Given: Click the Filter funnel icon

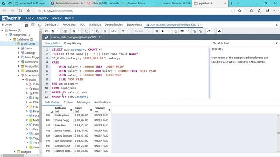Looking at the screenshot, I should click(123, 31).
